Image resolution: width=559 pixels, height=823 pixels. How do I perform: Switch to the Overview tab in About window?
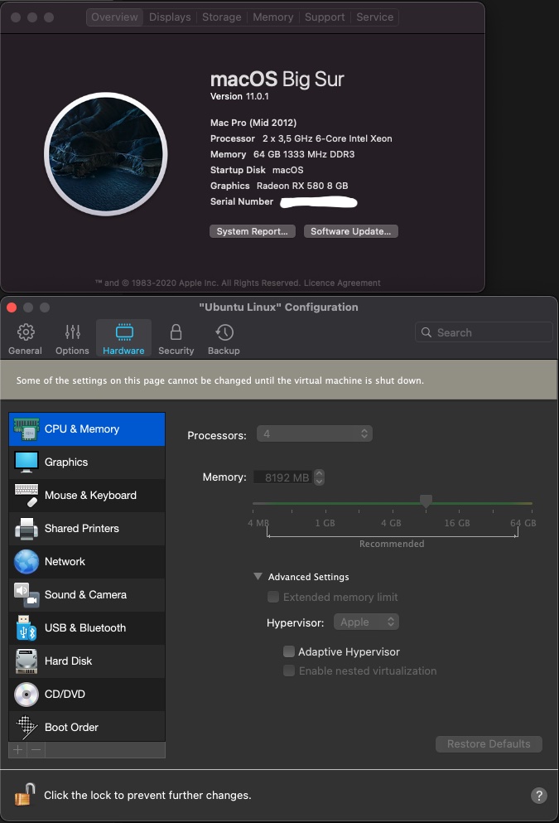pyautogui.click(x=114, y=17)
